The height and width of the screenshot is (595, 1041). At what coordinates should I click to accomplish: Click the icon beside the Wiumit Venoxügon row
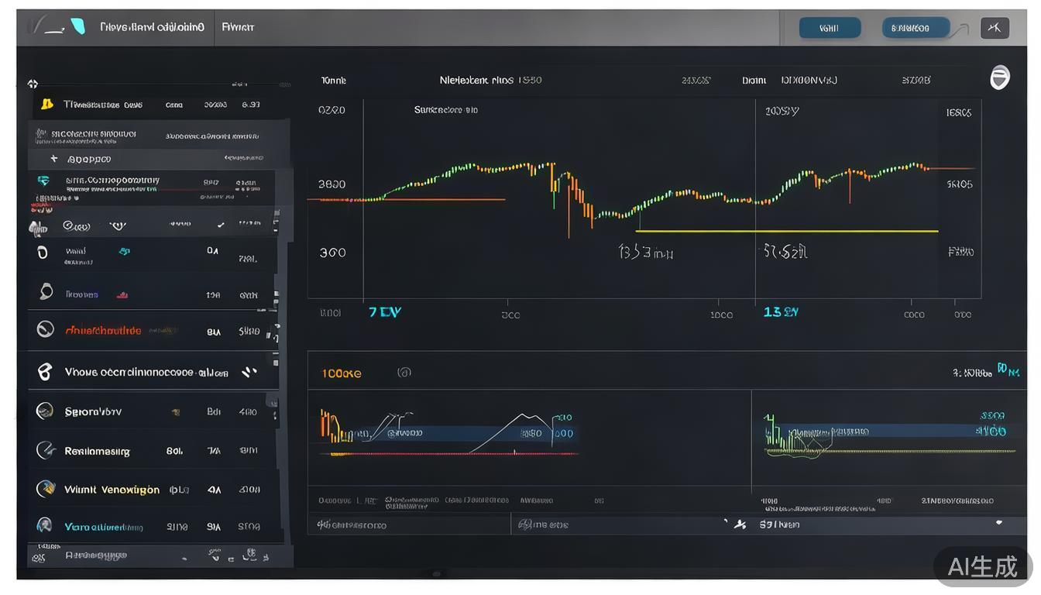tap(46, 489)
